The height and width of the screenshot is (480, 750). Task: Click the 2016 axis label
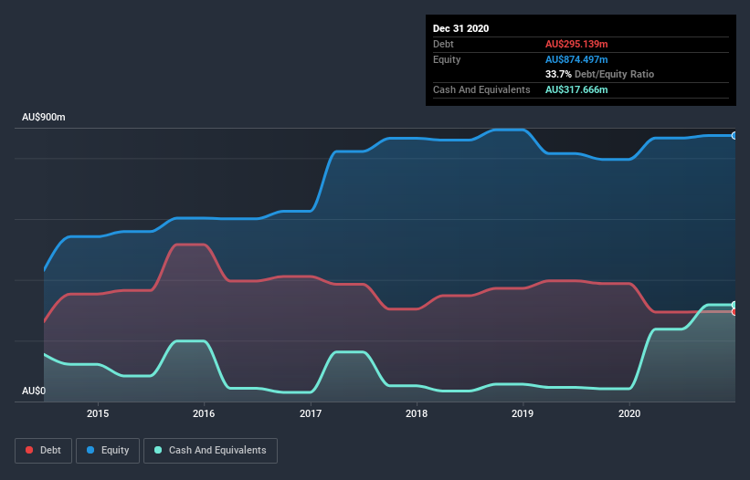(204, 413)
